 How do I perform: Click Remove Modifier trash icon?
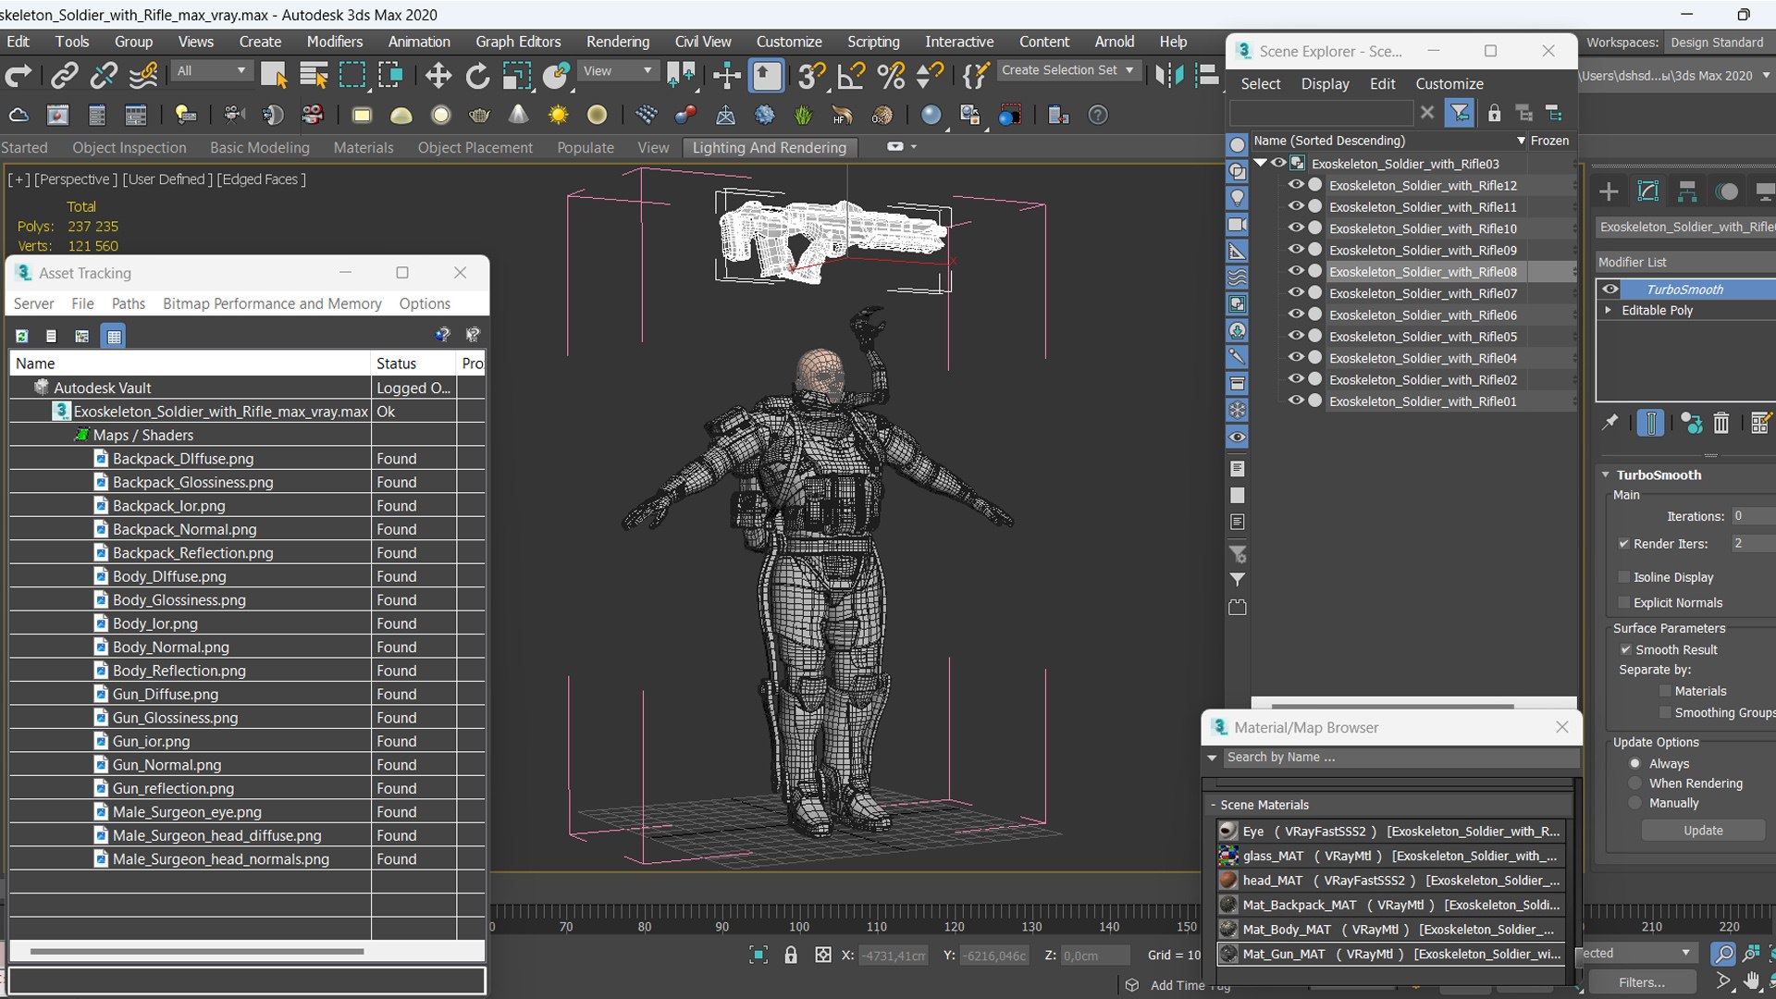tap(1720, 423)
